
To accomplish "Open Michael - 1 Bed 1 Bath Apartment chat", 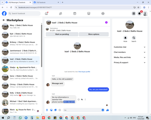I will pos(21,103).
